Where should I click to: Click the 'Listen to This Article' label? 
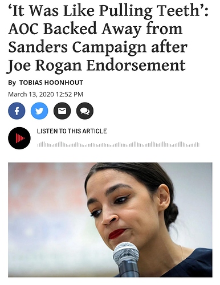click(x=72, y=131)
